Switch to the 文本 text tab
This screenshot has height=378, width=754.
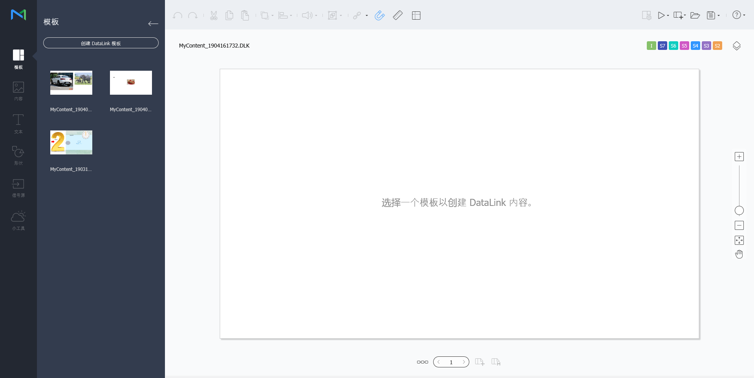(x=18, y=123)
